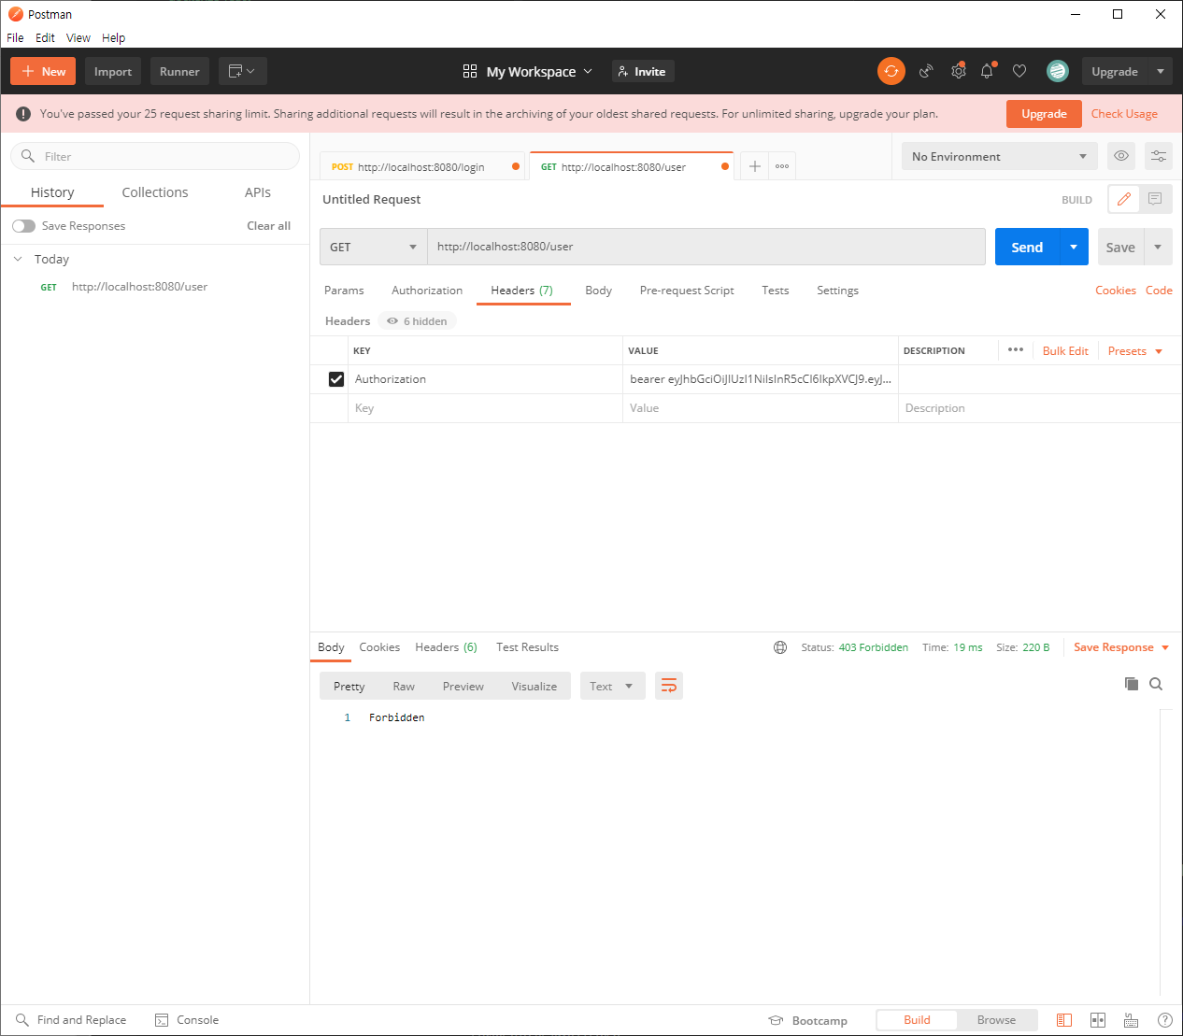Screen dimensions: 1183x1036
Task: Switch to two pane view icon
Action: click(1098, 1020)
